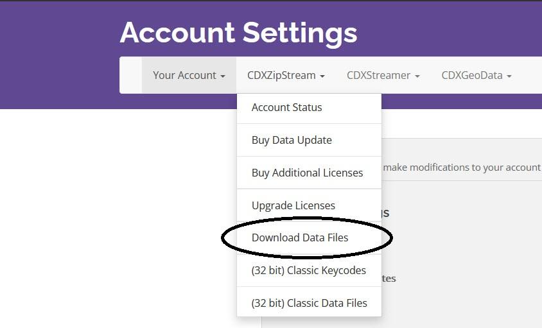
Task: Select Buy Additional Licenses entry
Action: click(309, 173)
